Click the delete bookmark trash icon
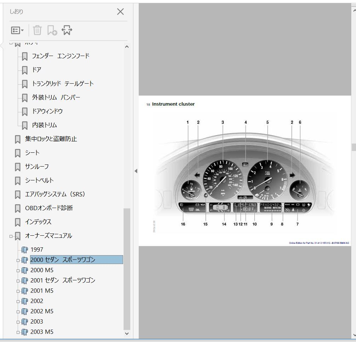 click(x=37, y=30)
